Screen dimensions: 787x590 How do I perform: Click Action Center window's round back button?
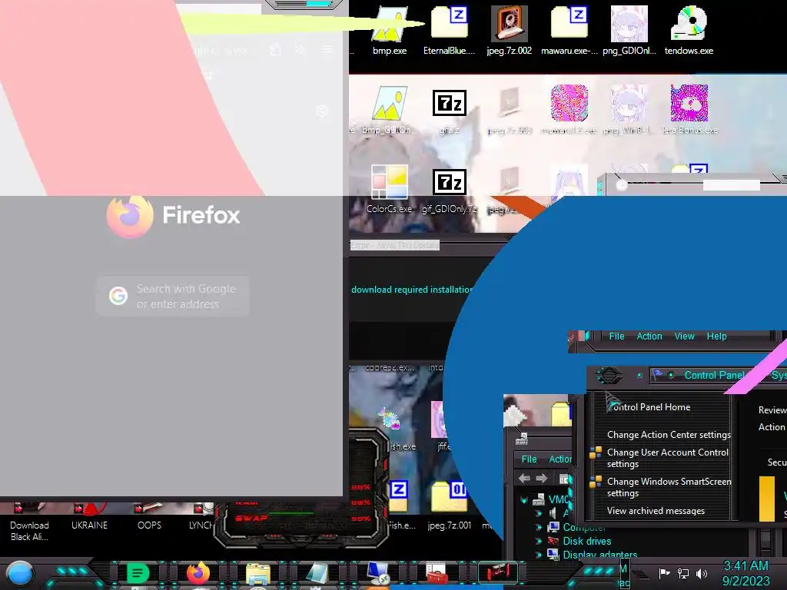click(x=609, y=375)
